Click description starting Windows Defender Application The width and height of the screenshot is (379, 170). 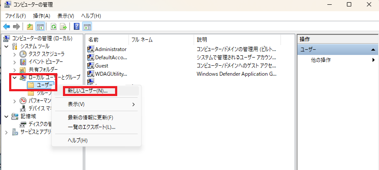pyautogui.click(x=237, y=74)
